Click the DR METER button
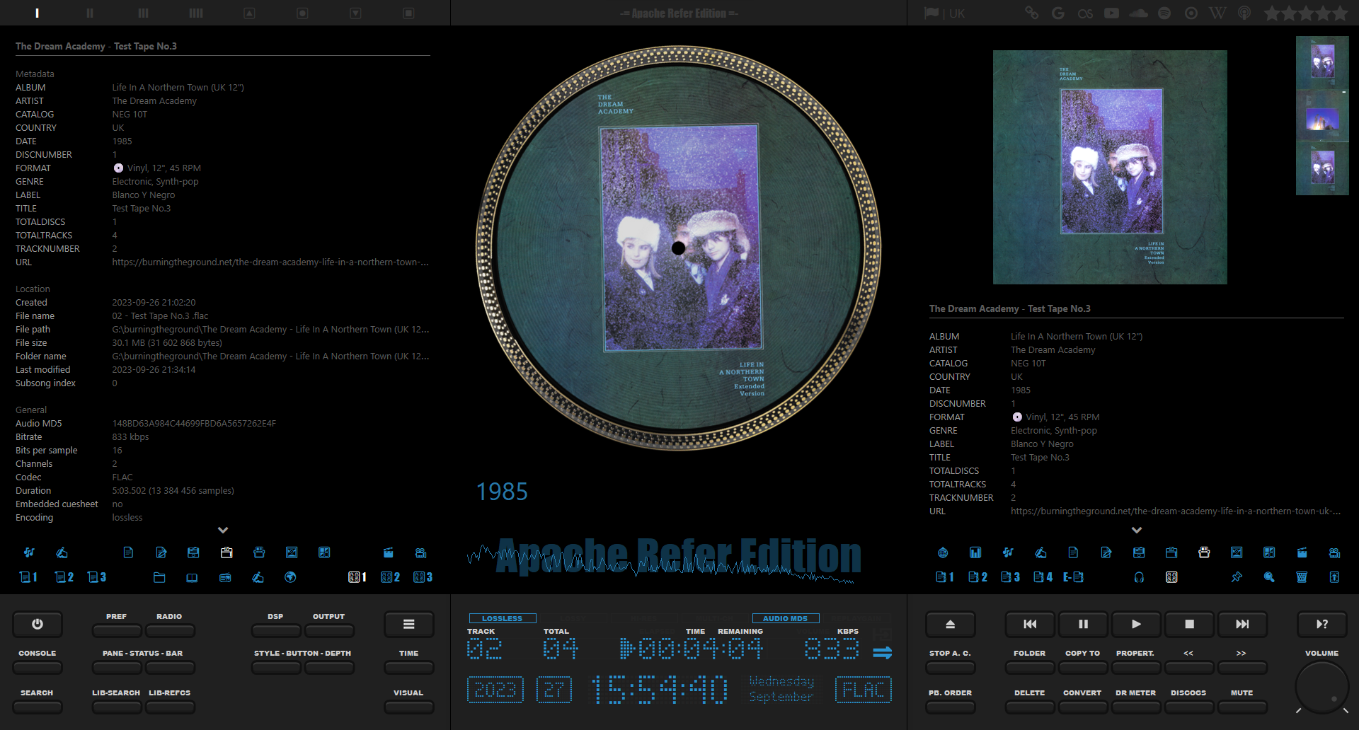This screenshot has width=1359, height=730. click(1135, 707)
